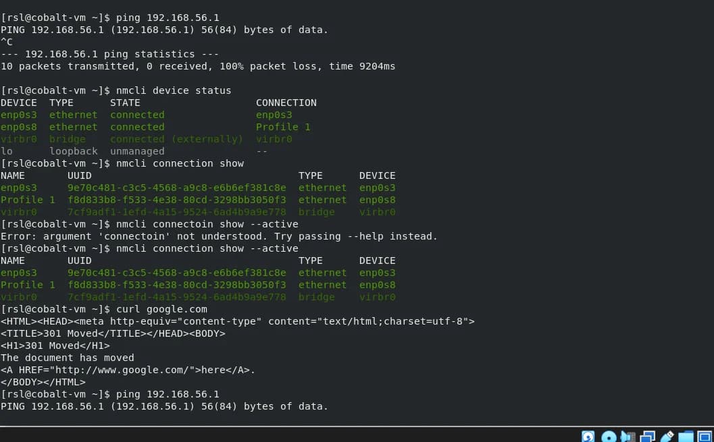The height and width of the screenshot is (442, 714).
Task: Click the '301 Moved' TITLE line in output
Action: (113, 333)
